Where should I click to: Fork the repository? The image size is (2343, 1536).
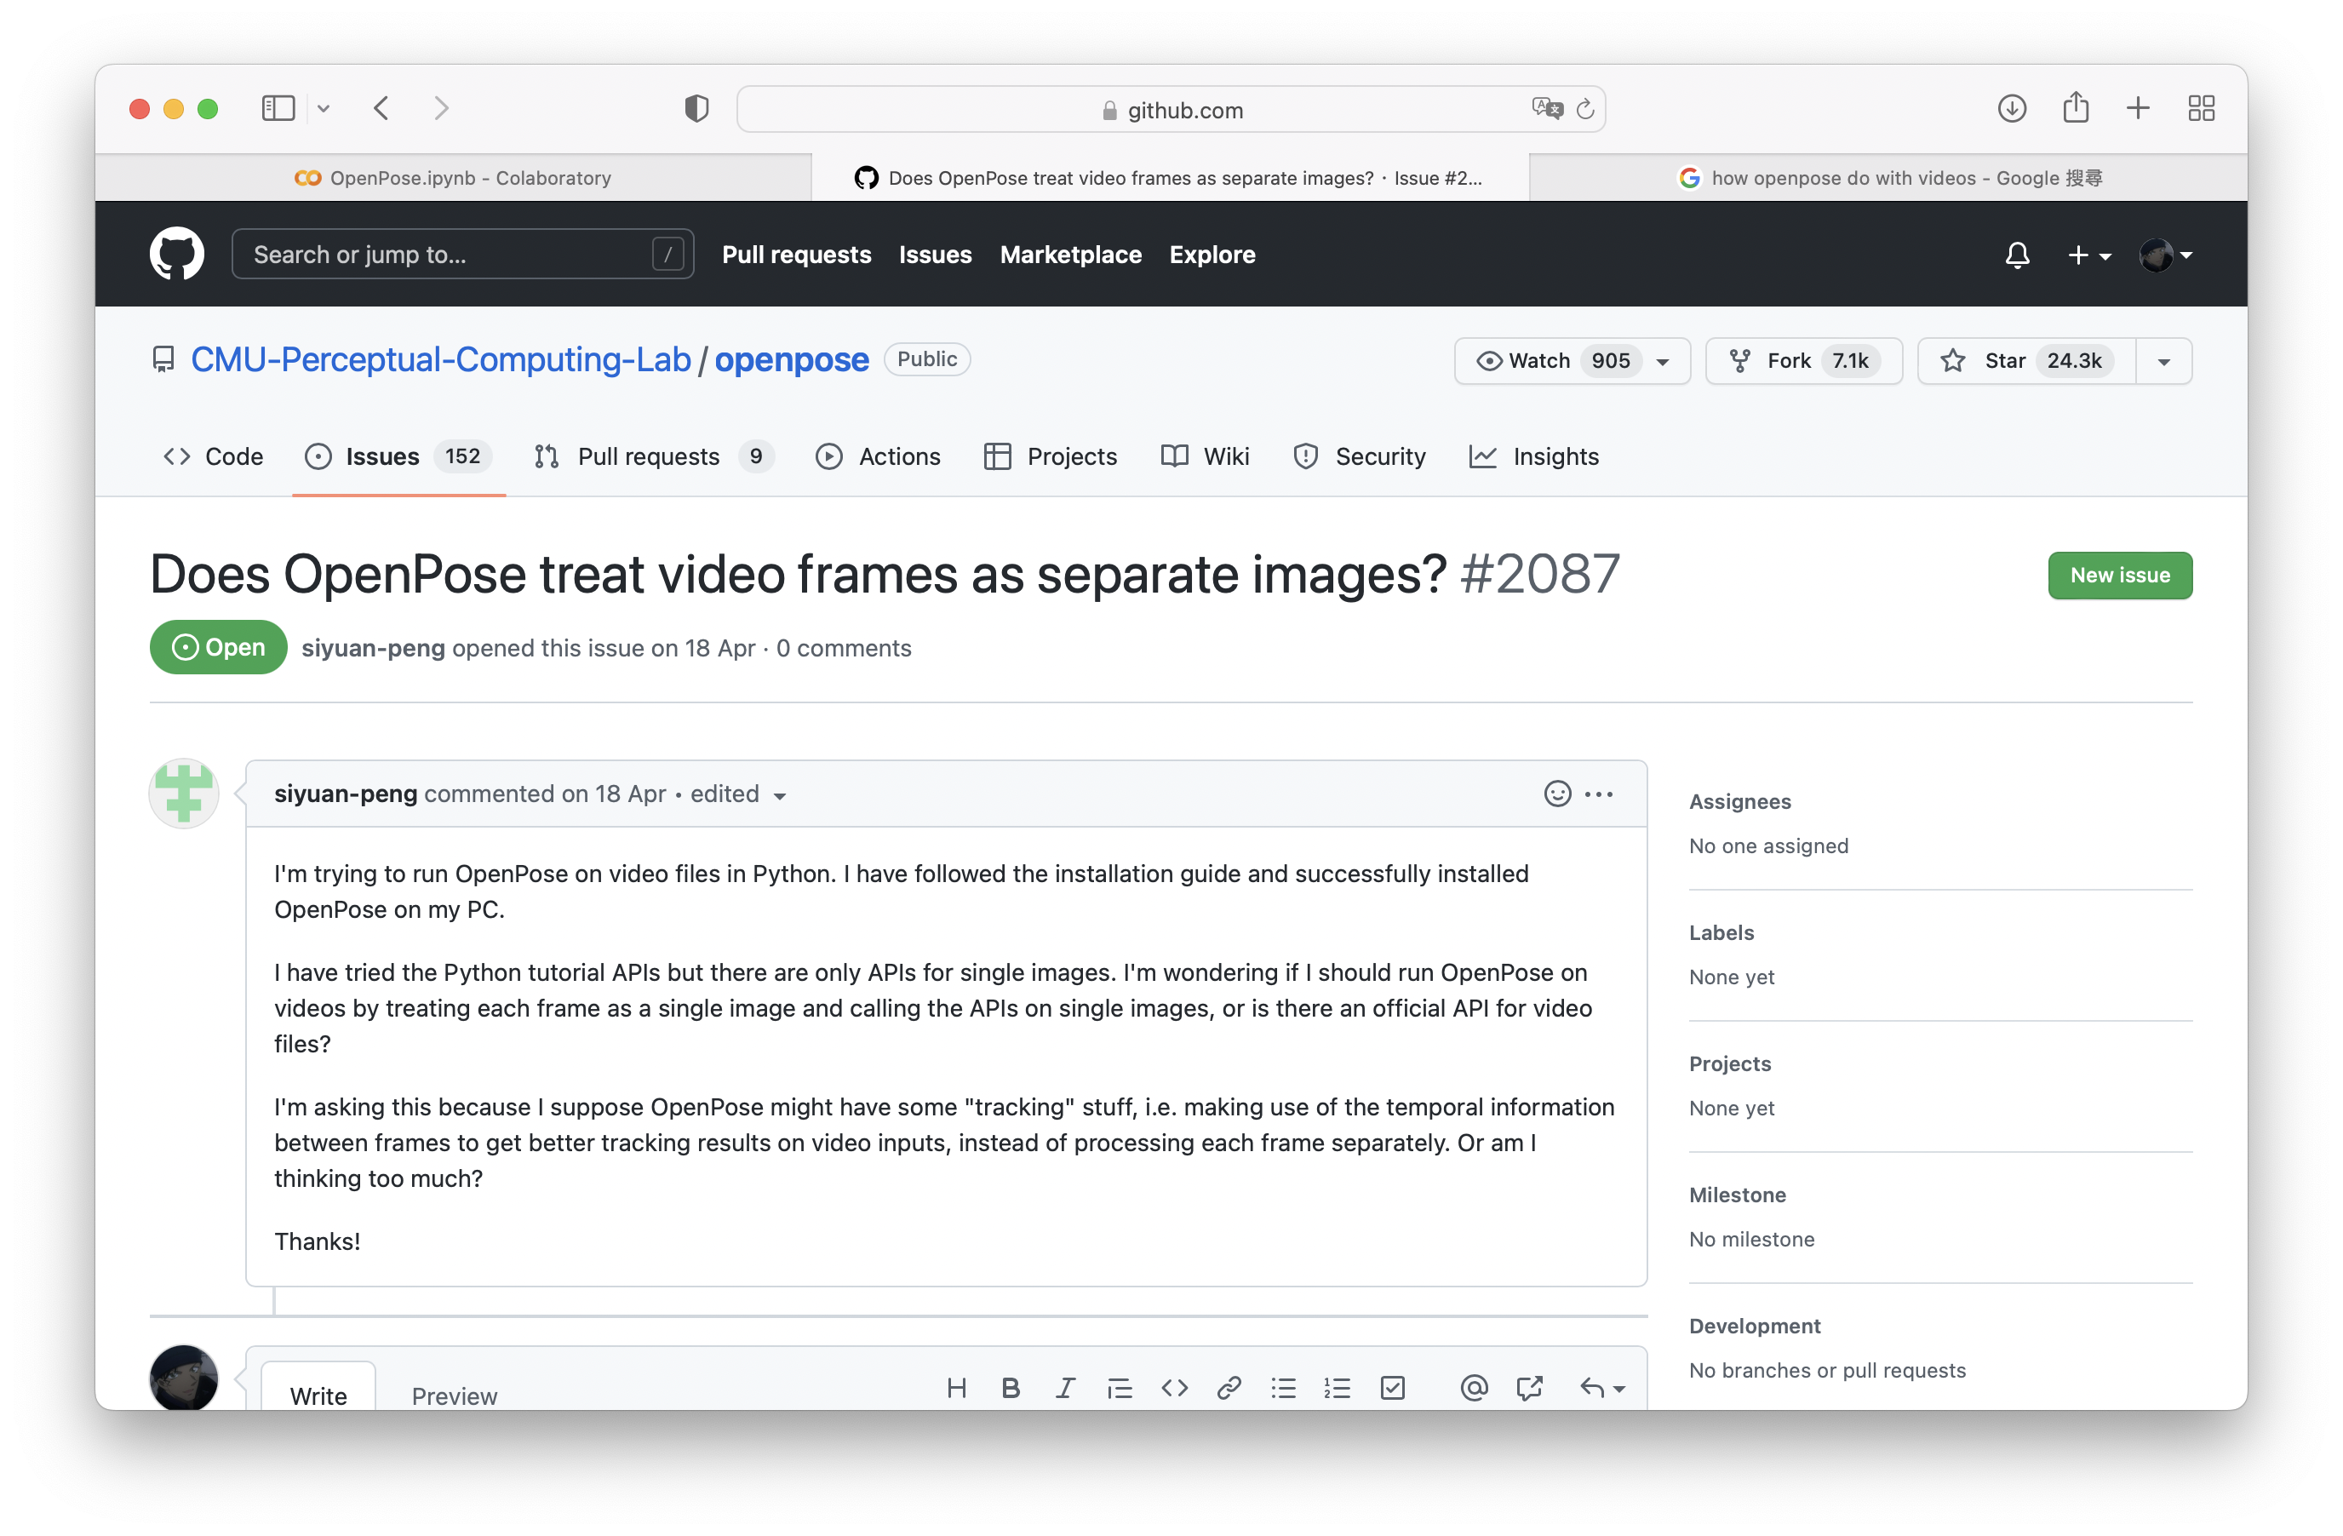coord(1802,361)
